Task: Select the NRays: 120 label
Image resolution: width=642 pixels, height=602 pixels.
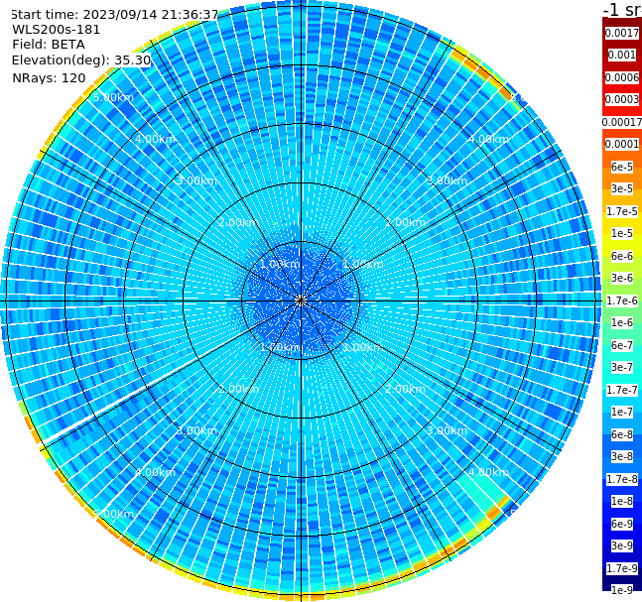Action: pos(49,77)
